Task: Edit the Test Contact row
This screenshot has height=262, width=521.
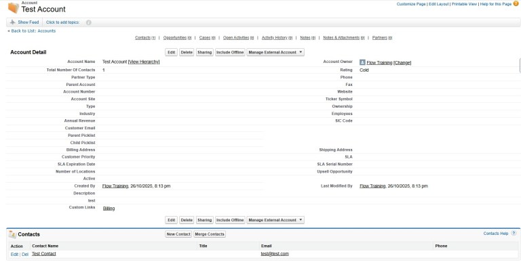Action: [14, 255]
